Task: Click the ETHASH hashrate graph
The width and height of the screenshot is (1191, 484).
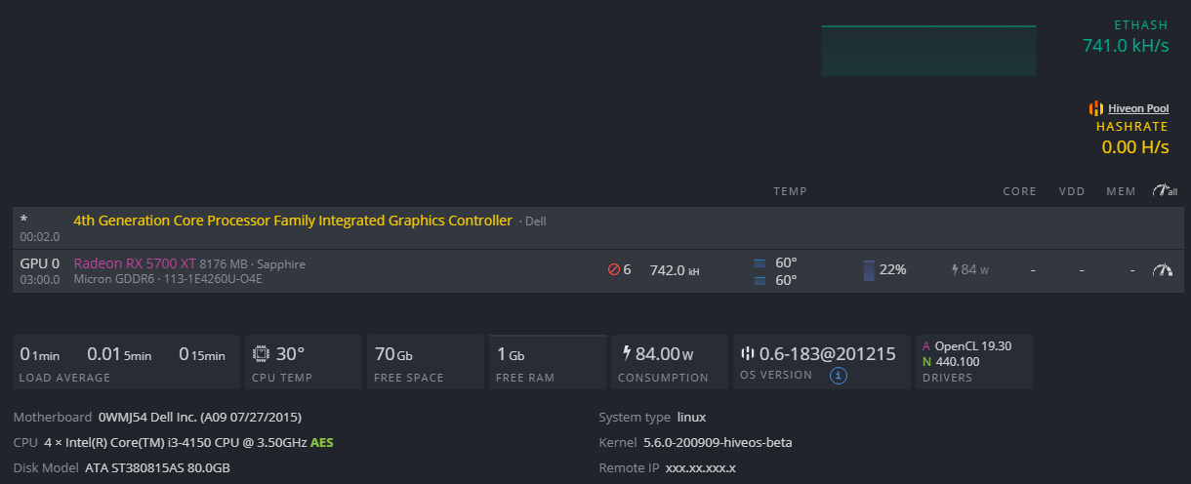Action: [928, 51]
